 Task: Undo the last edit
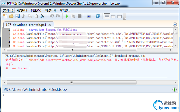(52, 16)
